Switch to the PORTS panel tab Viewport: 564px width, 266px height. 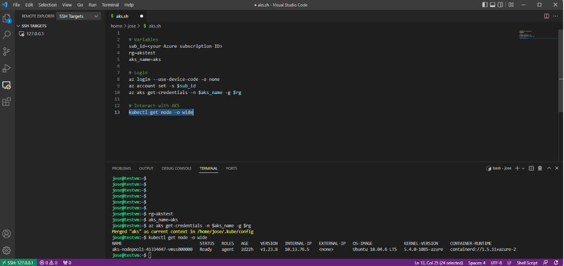(x=231, y=168)
